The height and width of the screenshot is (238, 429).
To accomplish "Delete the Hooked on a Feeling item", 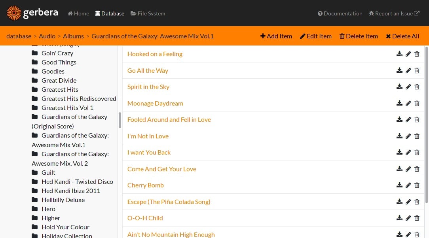I will [x=417, y=54].
